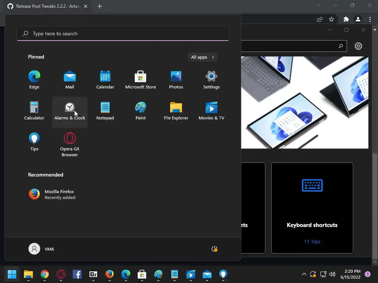
Task: Open Mail from the taskbar
Action: pyautogui.click(x=207, y=274)
